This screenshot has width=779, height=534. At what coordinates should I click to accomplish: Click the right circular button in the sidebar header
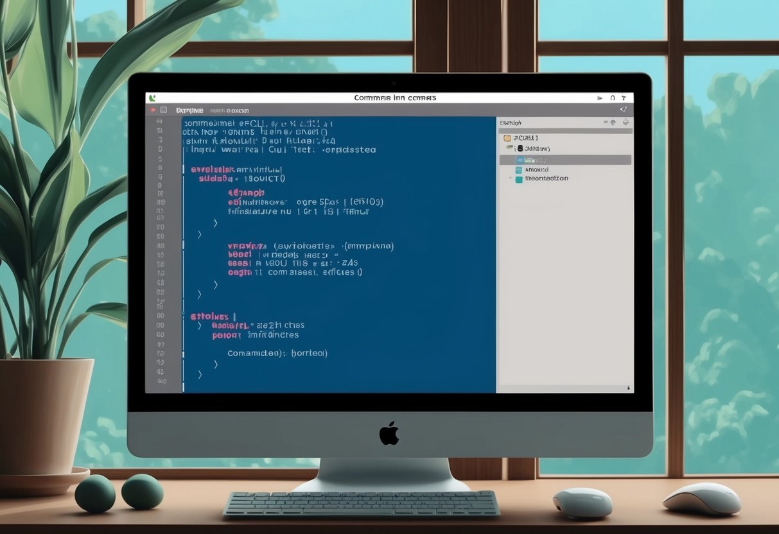coord(626,122)
